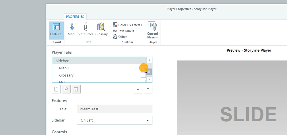Open the Menu data settings in ribbon
Screen dimensions: 287x135
(x=72, y=30)
